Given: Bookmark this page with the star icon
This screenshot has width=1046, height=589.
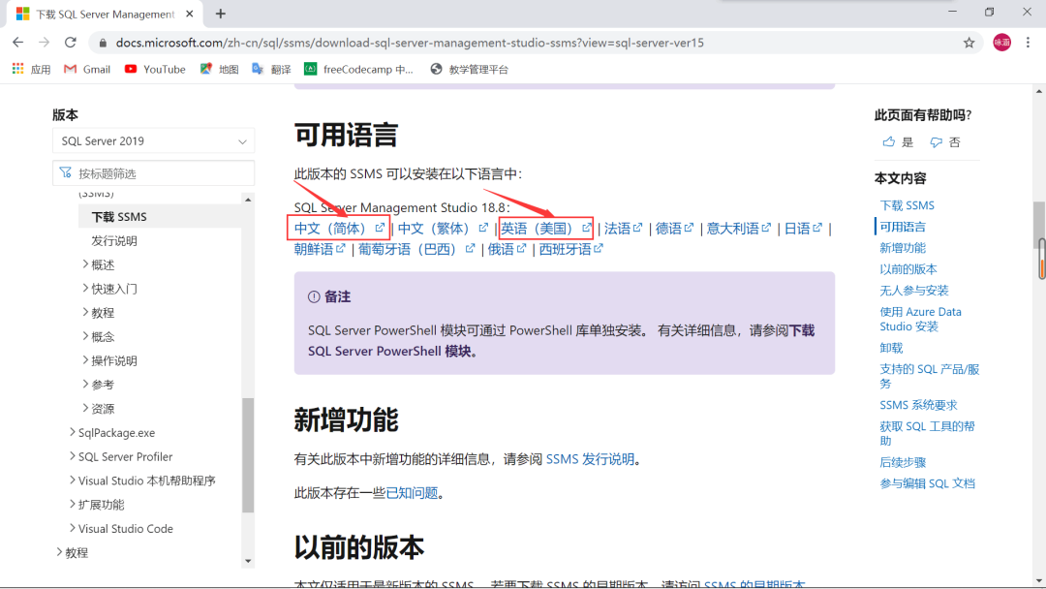Looking at the screenshot, I should tap(969, 43).
